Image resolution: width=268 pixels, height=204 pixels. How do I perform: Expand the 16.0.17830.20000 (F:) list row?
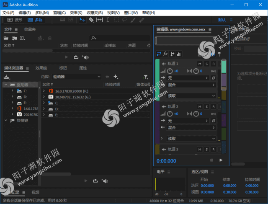click(44, 91)
